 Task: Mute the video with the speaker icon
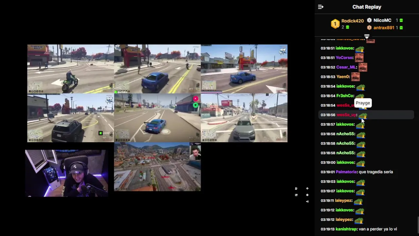(x=307, y=201)
